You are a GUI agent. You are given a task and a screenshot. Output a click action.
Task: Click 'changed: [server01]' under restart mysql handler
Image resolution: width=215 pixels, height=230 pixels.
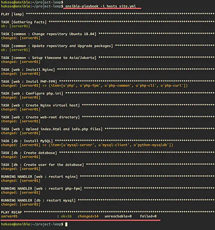point(21,205)
